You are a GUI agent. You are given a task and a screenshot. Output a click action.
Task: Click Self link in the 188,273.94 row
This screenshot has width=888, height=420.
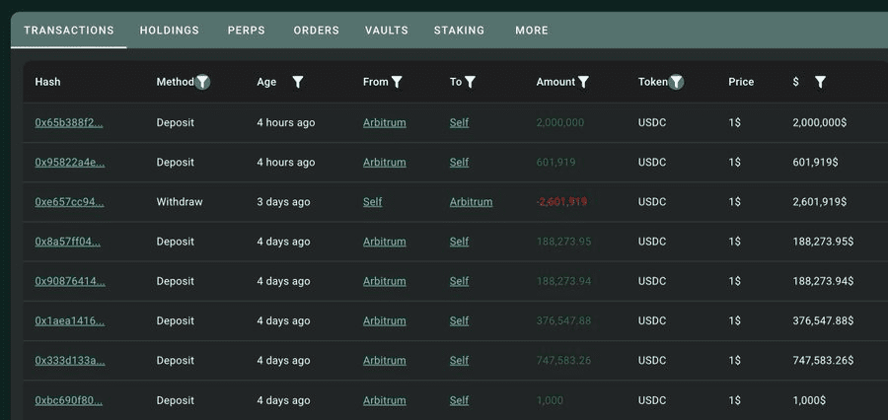459,281
